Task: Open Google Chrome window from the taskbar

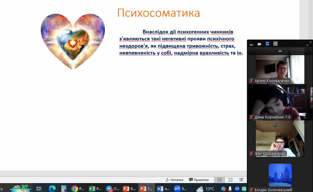Action: click(x=78, y=189)
